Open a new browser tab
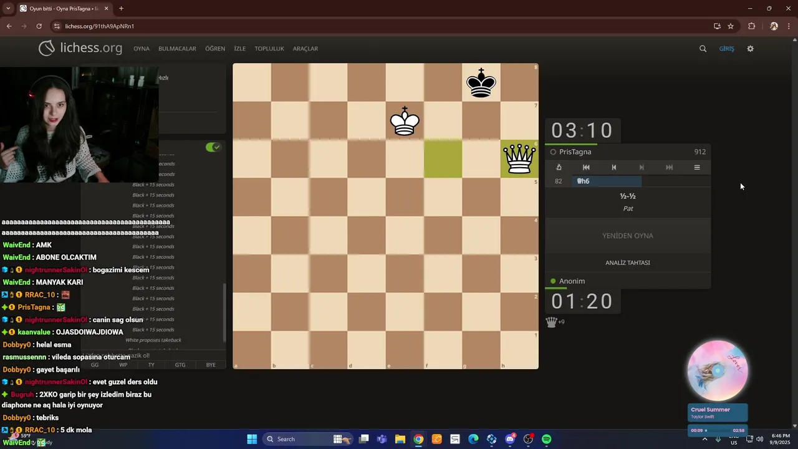The image size is (798, 449). [x=121, y=9]
